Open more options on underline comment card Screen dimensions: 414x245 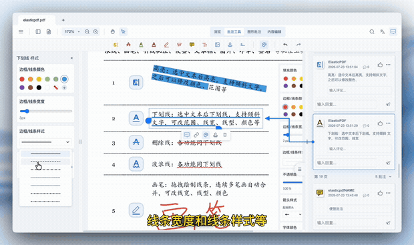pyautogui.click(x=388, y=123)
